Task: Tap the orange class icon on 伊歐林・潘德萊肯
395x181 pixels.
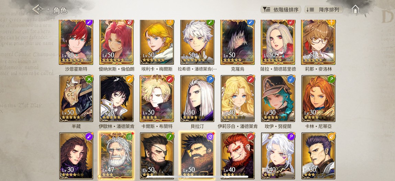Action: (129, 79)
